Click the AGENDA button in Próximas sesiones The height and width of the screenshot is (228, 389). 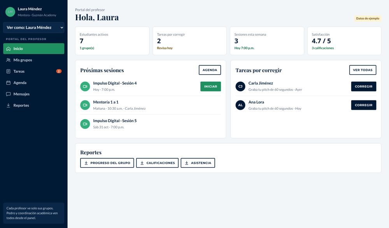[210, 70]
